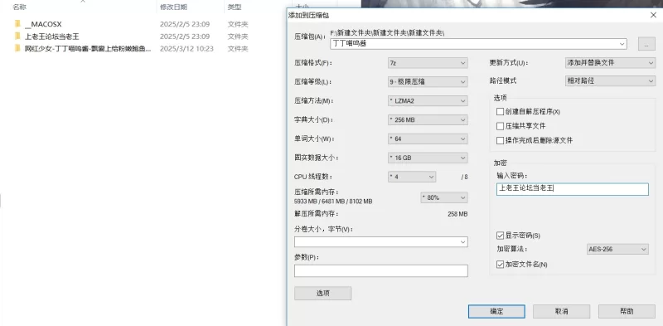
Task: Click the __MACOSX folder icon
Action: click(x=17, y=24)
